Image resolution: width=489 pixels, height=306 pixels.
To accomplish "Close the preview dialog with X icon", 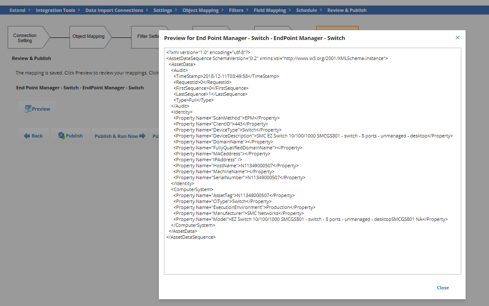I will pyautogui.click(x=457, y=37).
